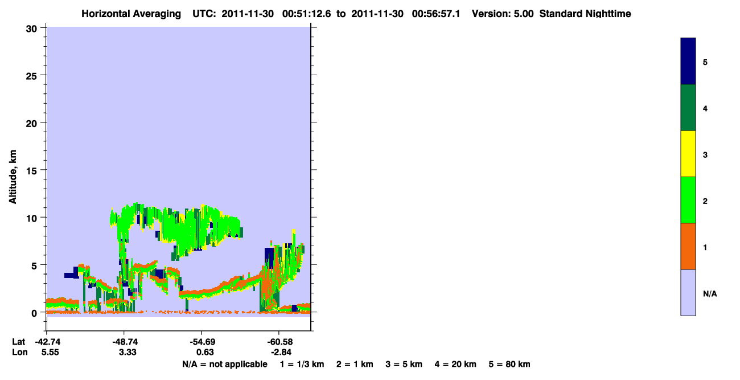Click the colorbar label 2
This screenshot has height=380, width=740.
pos(705,201)
